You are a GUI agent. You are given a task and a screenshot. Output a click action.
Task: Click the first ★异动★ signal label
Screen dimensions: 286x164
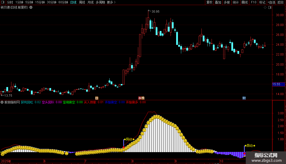pos(129,140)
